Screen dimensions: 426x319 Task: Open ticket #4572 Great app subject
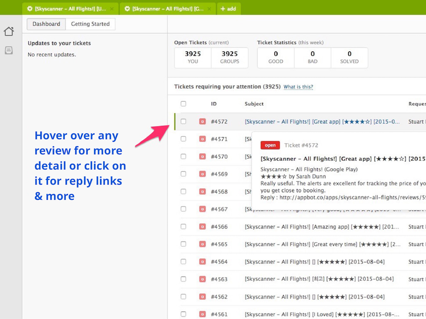[322, 122]
